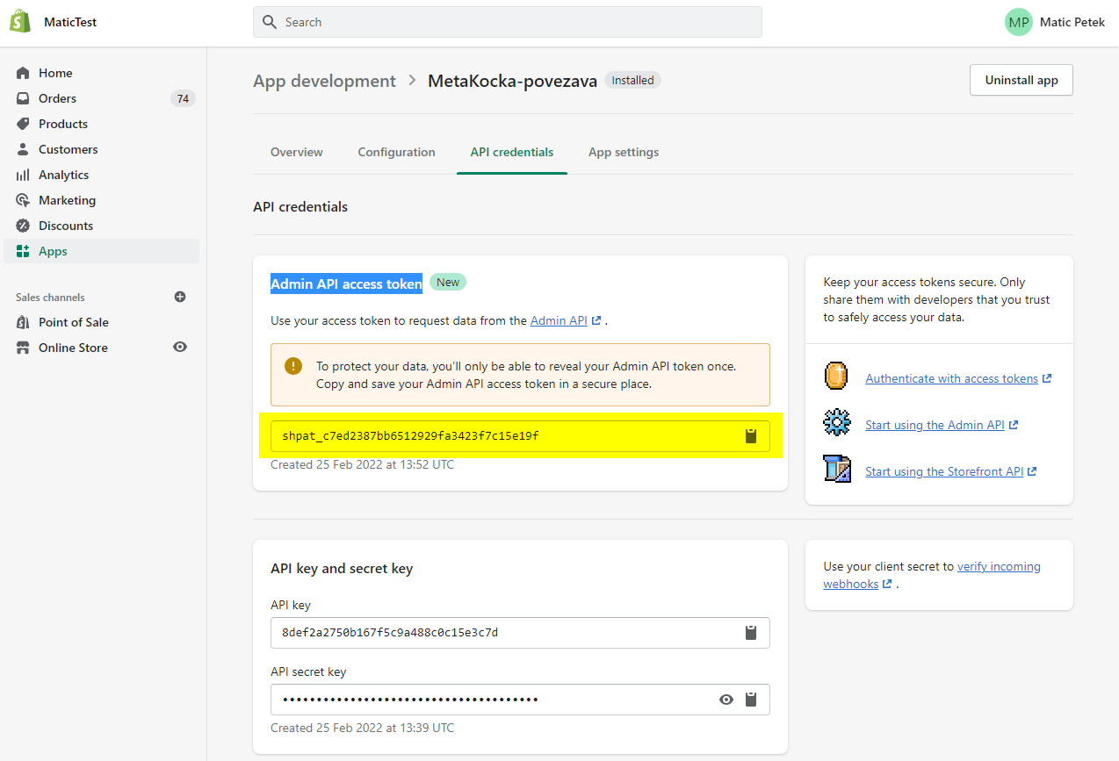The image size is (1119, 761).
Task: Open verify incoming webhooks link
Action: 932,575
